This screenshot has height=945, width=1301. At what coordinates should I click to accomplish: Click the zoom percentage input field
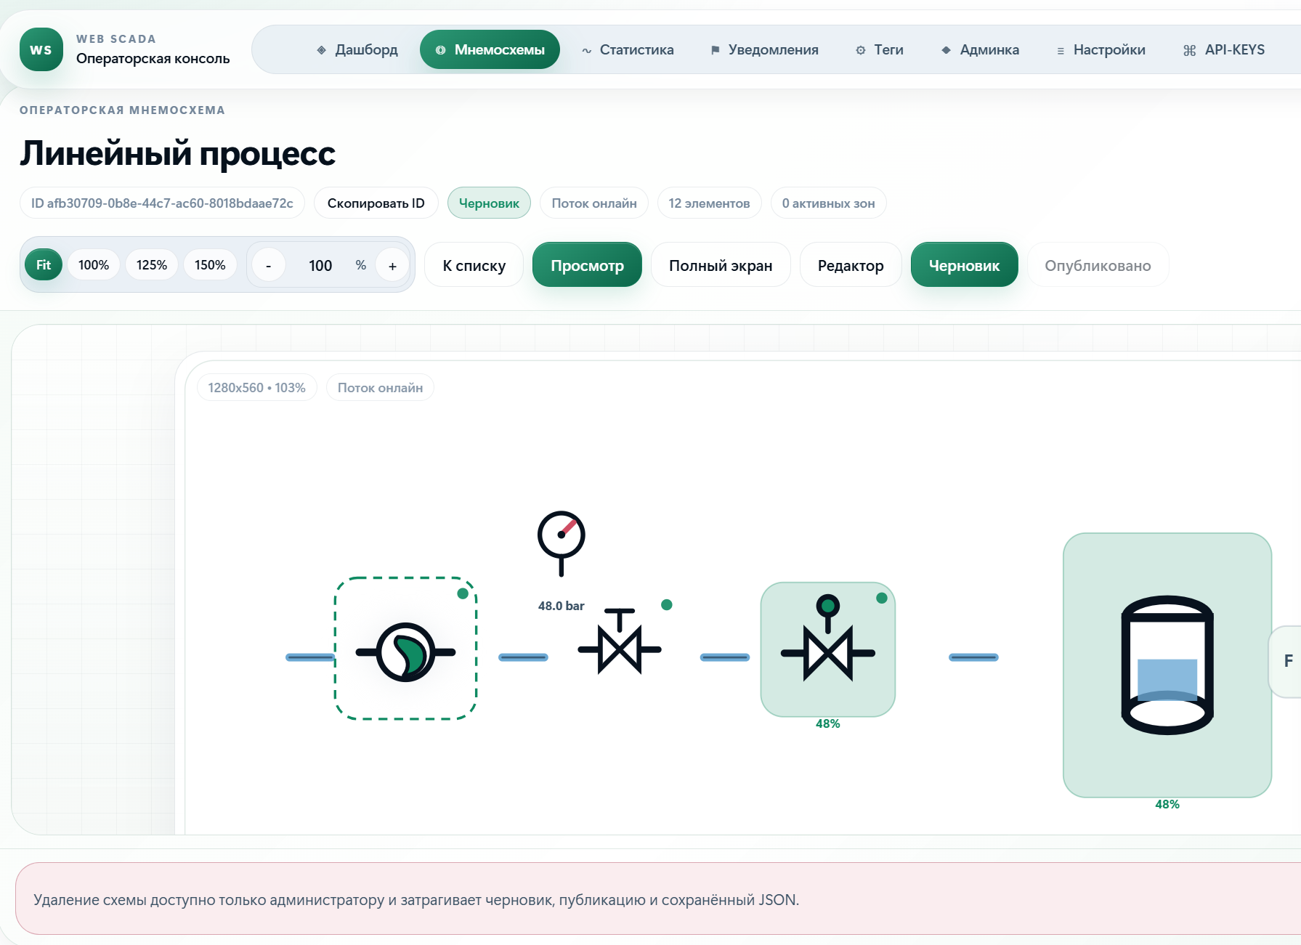[x=320, y=265]
